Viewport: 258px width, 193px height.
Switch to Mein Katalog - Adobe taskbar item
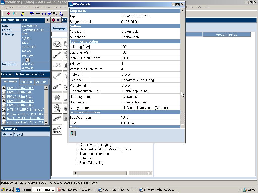[76, 190]
